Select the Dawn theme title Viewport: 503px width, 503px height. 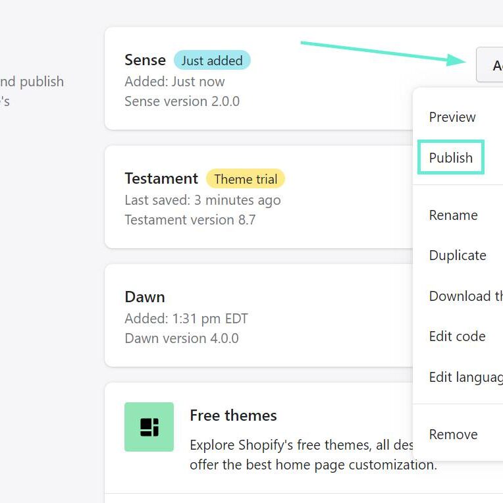(x=145, y=297)
